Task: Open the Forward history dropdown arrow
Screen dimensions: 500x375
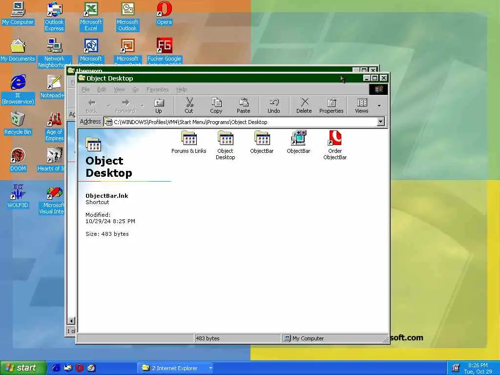Action: 143,105
